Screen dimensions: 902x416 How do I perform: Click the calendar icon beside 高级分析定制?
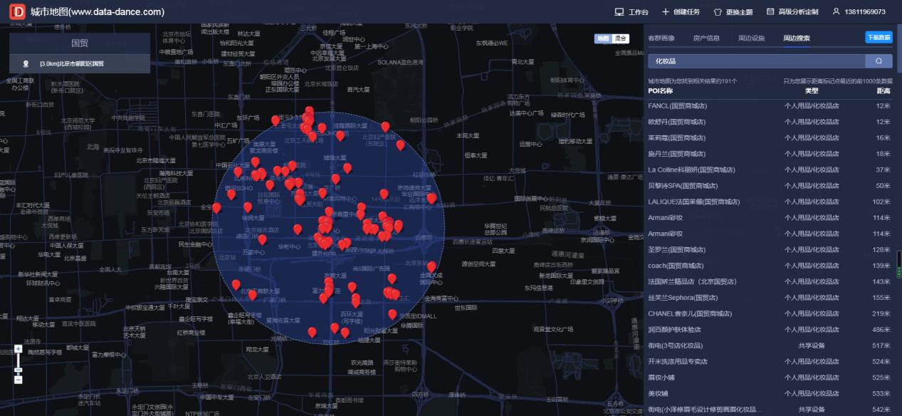click(770, 12)
